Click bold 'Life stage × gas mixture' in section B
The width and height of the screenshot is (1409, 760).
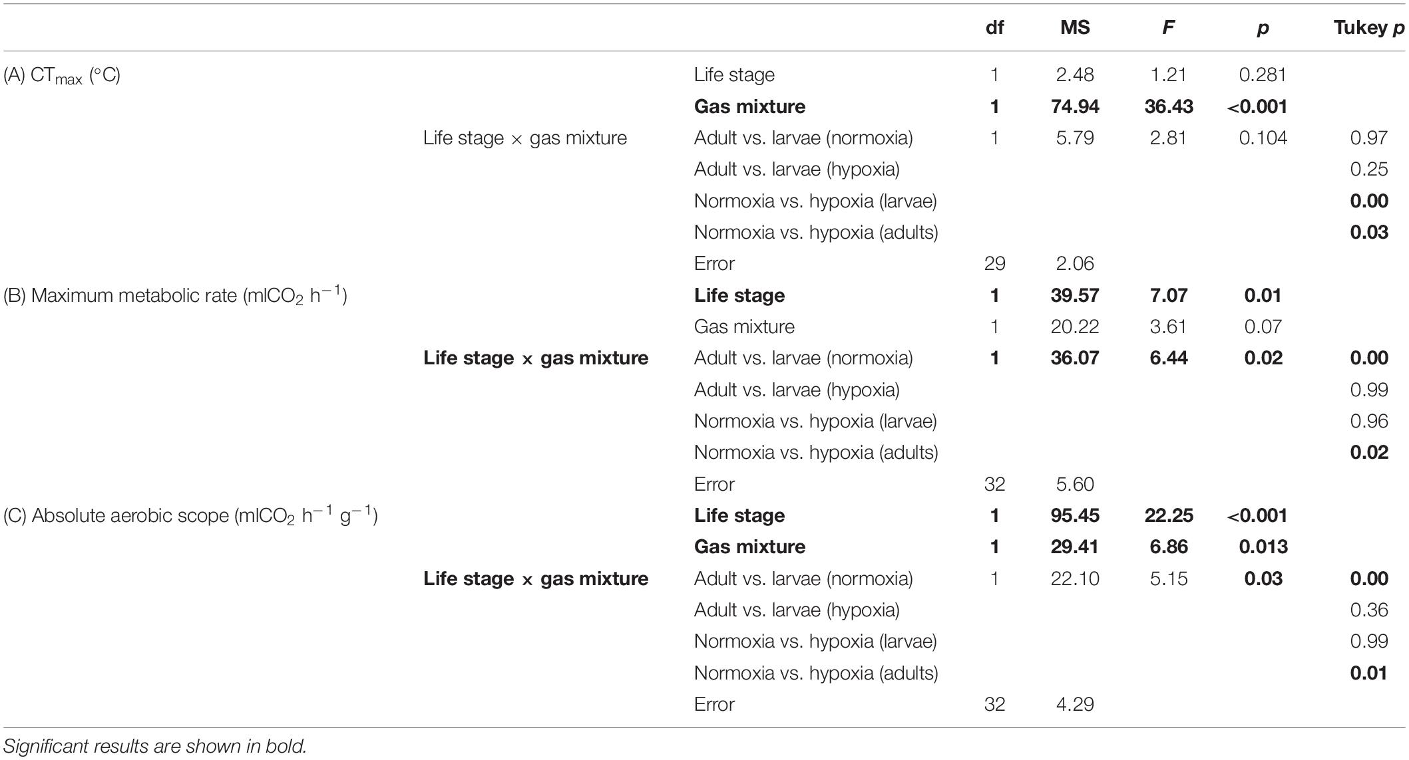(x=536, y=358)
